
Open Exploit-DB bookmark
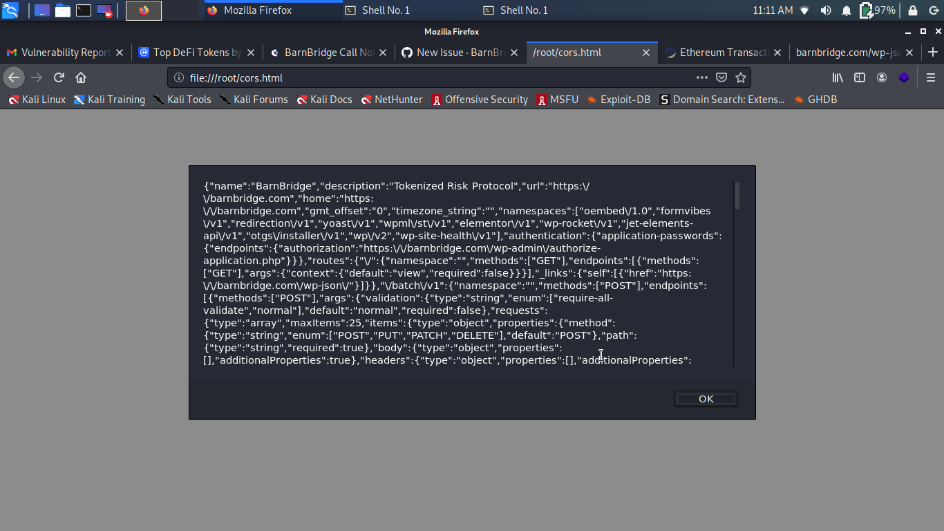pos(619,100)
